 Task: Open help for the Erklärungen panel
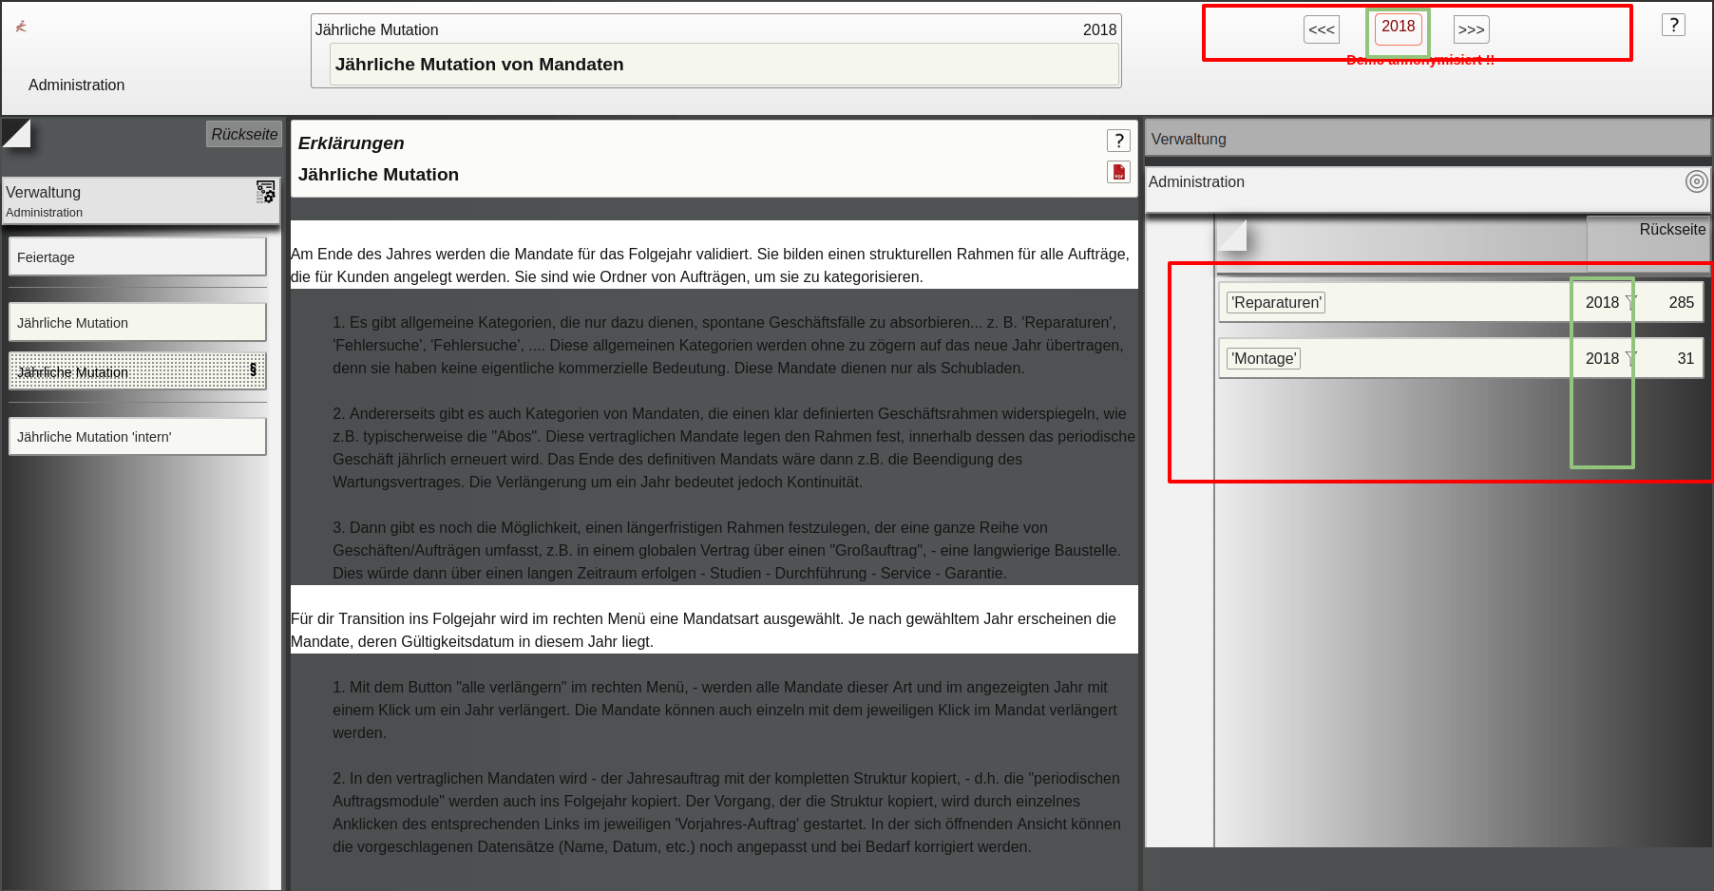(x=1118, y=141)
